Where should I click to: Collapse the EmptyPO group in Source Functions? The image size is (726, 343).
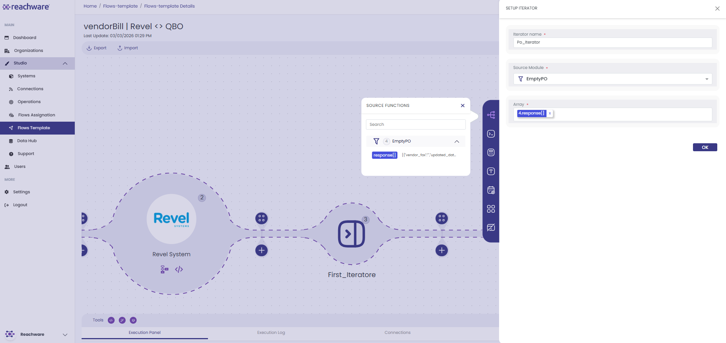[457, 141]
